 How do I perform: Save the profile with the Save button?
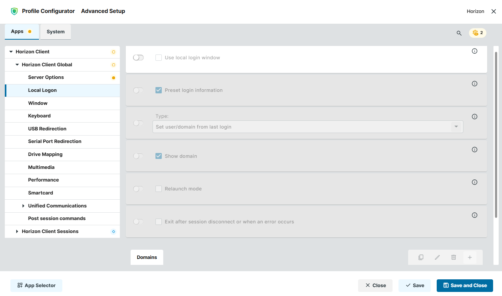coord(414,286)
